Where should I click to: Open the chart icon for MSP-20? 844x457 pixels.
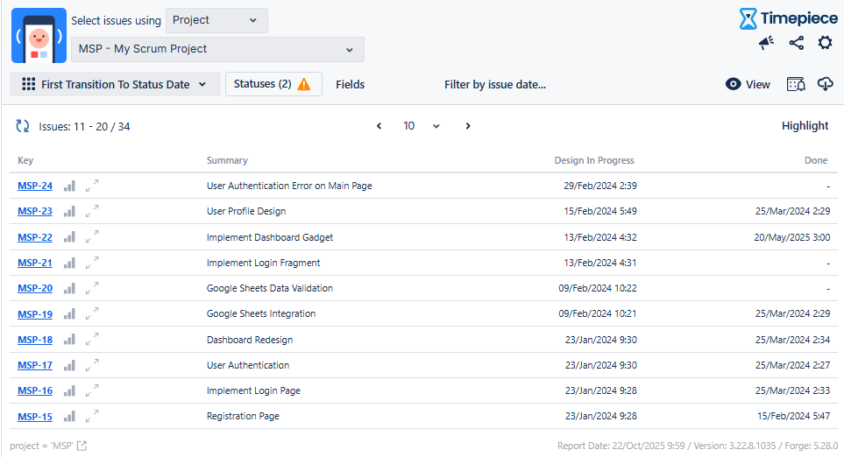[x=69, y=289]
